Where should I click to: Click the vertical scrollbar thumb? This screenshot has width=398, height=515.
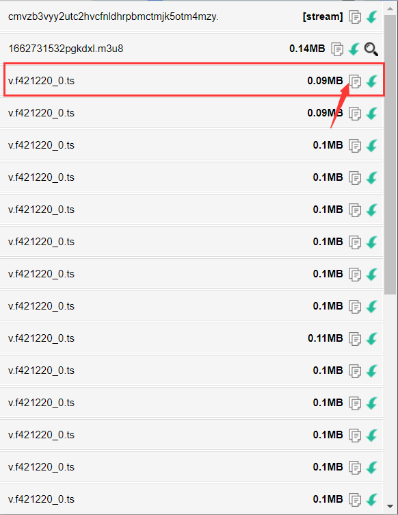[x=390, y=154]
